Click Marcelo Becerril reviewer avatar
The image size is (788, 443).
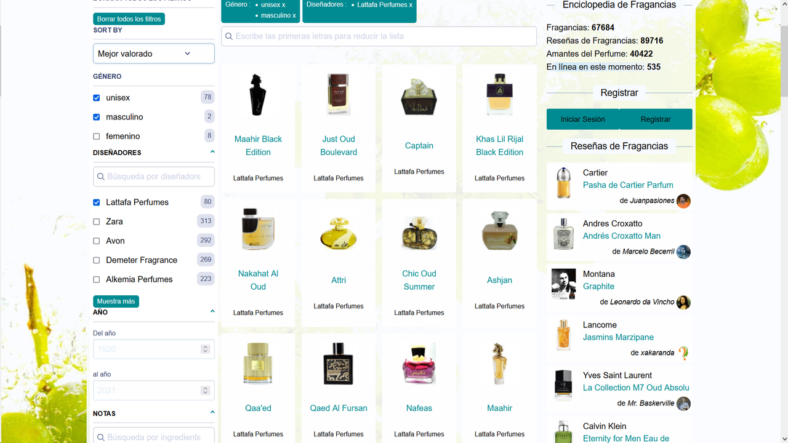pos(683,252)
